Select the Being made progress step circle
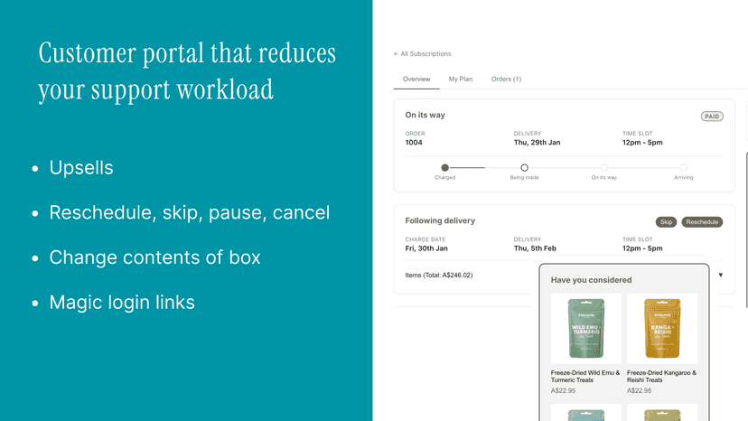Image resolution: width=748 pixels, height=421 pixels. click(524, 167)
